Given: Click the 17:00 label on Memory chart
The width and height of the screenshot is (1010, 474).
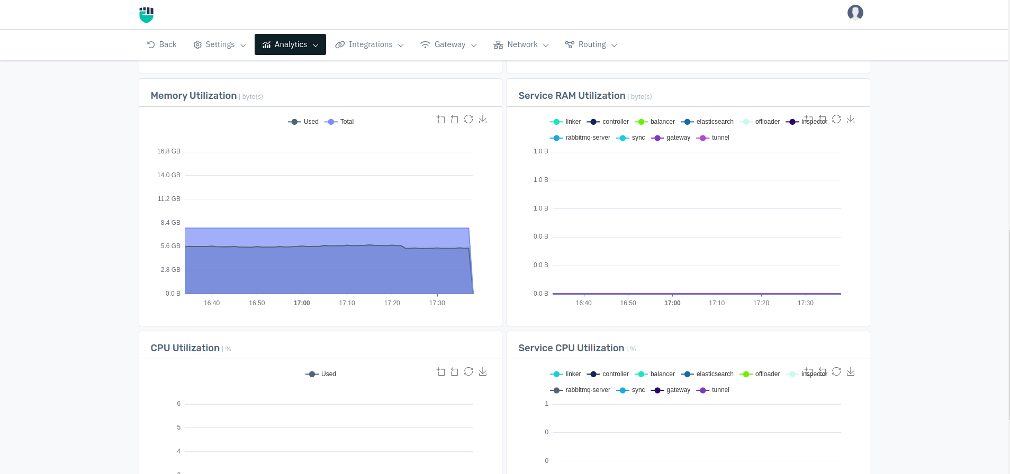Looking at the screenshot, I should (x=302, y=303).
